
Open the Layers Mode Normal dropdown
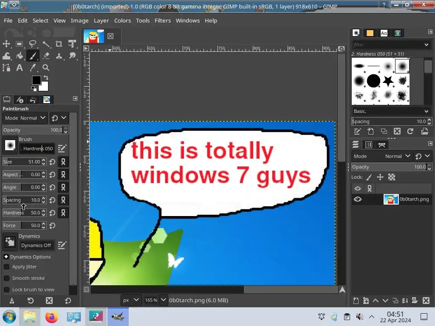[382, 156]
